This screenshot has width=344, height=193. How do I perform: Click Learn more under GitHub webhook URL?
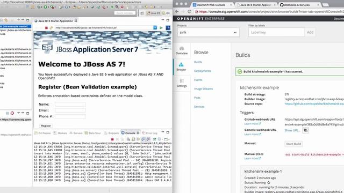click(253, 124)
